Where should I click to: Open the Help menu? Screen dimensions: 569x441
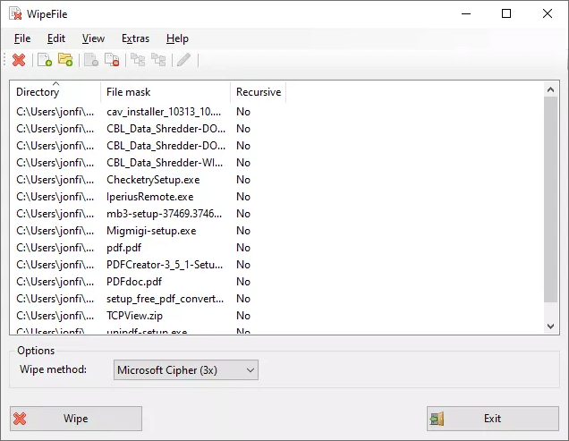pyautogui.click(x=177, y=38)
